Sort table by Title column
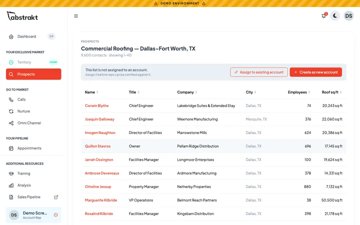Viewport: 360px width, 225px height. click(134, 92)
